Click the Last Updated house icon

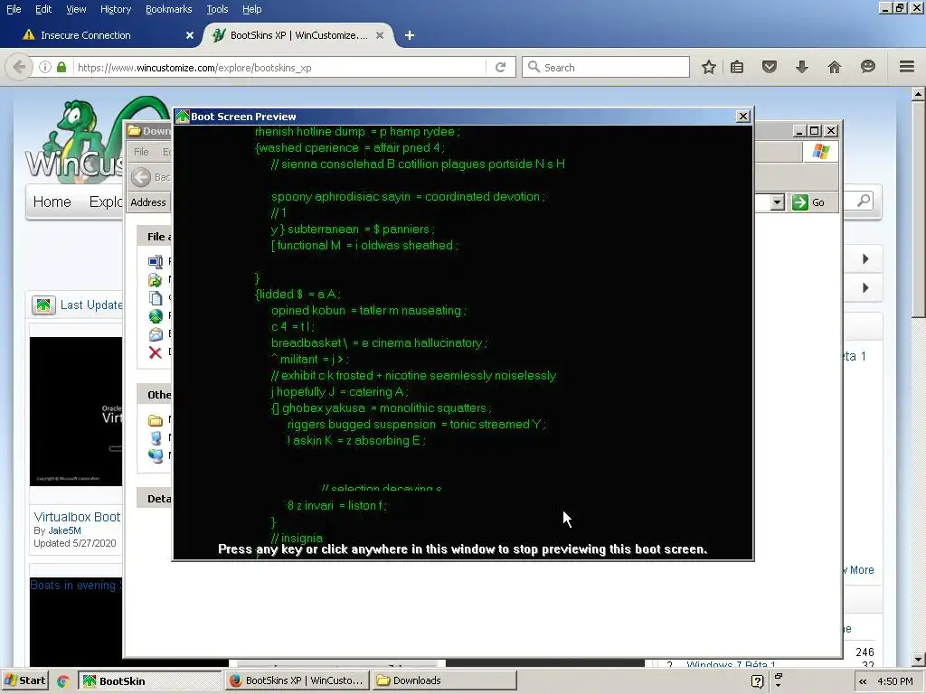(43, 305)
